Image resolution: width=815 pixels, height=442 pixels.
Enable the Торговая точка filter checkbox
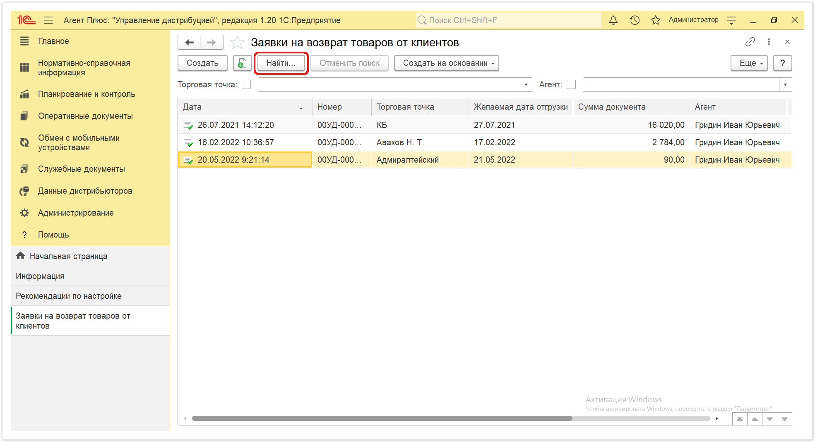(x=246, y=84)
